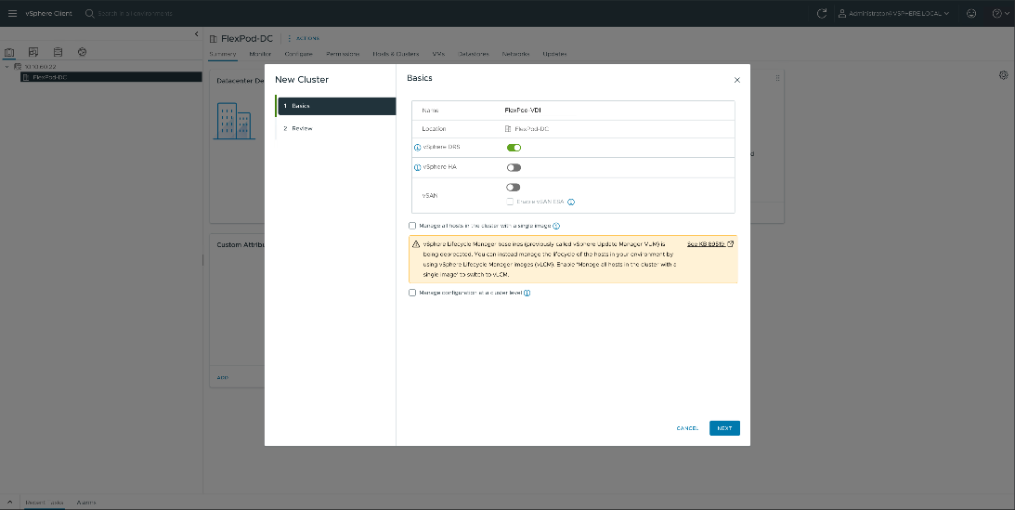The height and width of the screenshot is (510, 1015).
Task: Click the vSphere Client title
Action: coord(48,13)
